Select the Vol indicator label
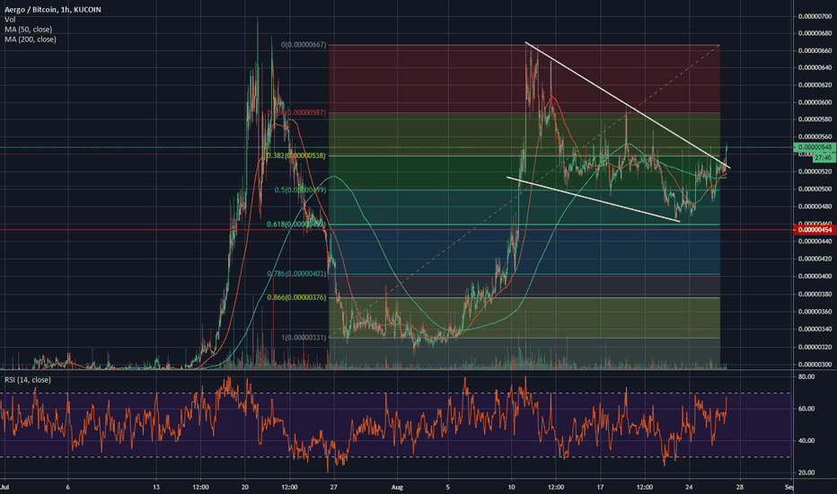Screen dimensions: 837x494 click(x=10, y=20)
